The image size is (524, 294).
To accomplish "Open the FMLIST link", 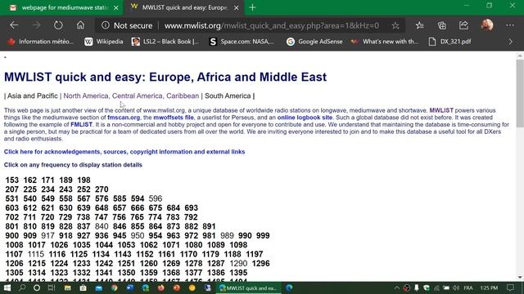I will pos(81,125).
